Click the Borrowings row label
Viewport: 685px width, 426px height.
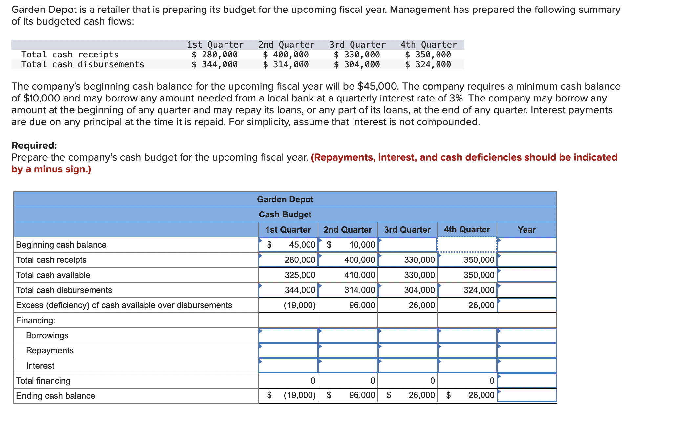click(47, 335)
